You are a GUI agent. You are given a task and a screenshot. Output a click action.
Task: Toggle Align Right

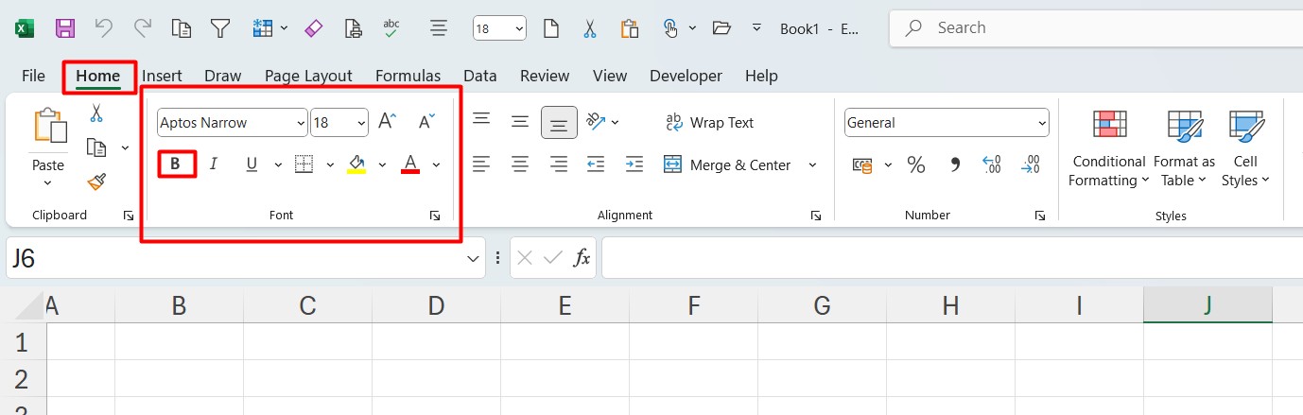click(559, 164)
